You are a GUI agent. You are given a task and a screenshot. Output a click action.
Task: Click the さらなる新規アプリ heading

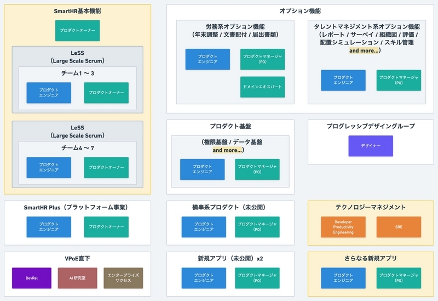[371, 258]
